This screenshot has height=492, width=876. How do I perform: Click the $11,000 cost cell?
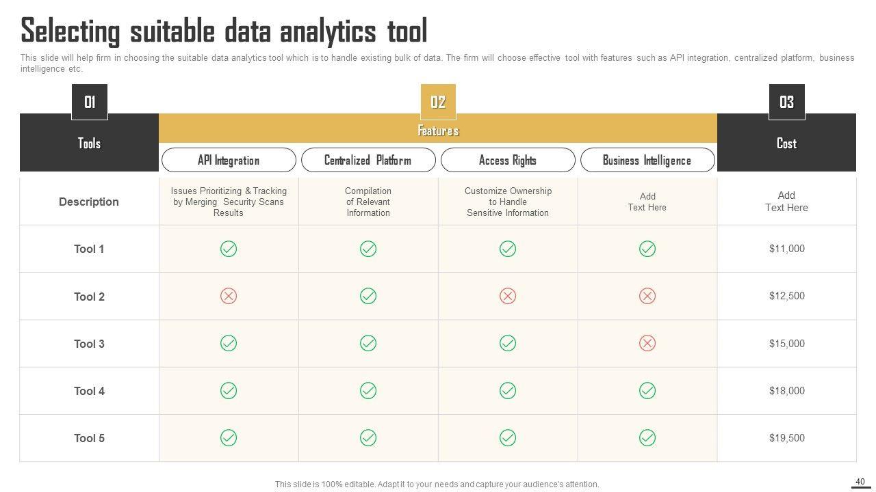click(786, 249)
